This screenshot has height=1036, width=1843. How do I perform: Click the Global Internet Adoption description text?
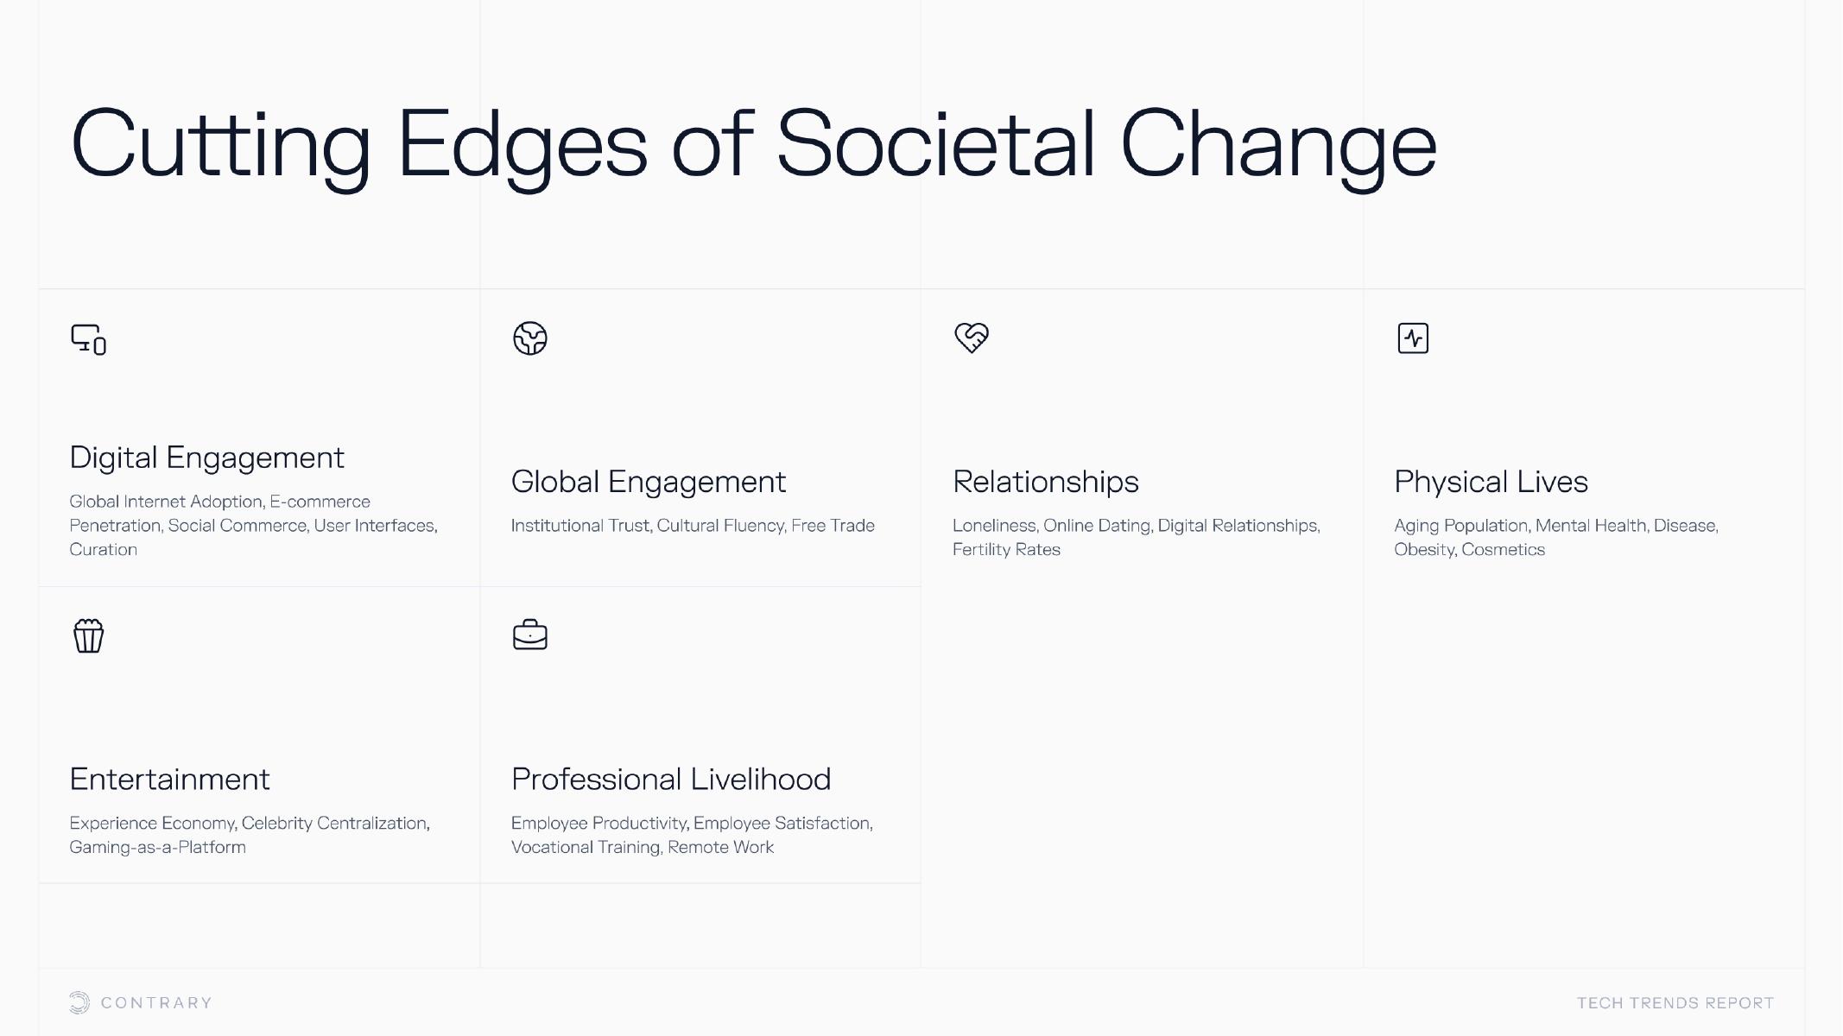253,526
